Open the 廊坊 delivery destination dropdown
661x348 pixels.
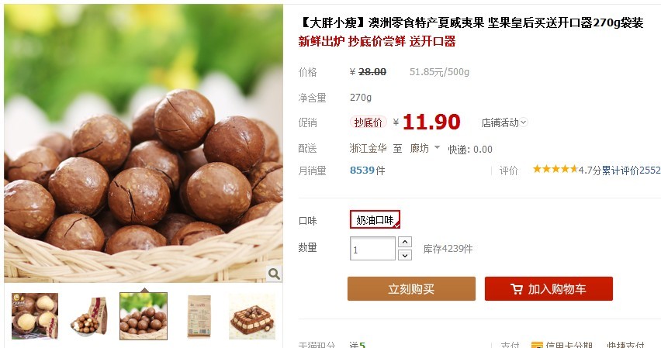click(425, 148)
